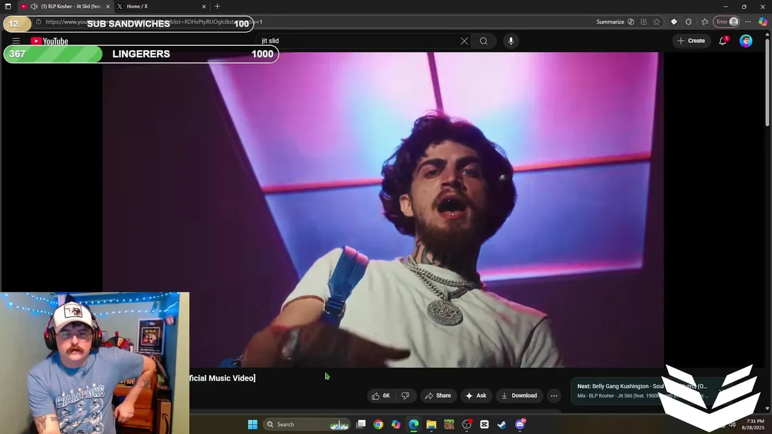Add this page to favorites star
The height and width of the screenshot is (434, 772).
pos(657,22)
